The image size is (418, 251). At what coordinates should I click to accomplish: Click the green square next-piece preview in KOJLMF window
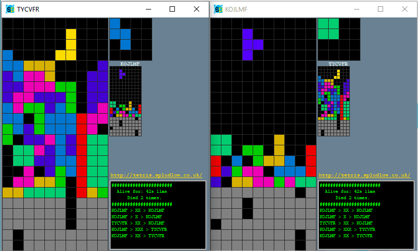click(x=329, y=29)
